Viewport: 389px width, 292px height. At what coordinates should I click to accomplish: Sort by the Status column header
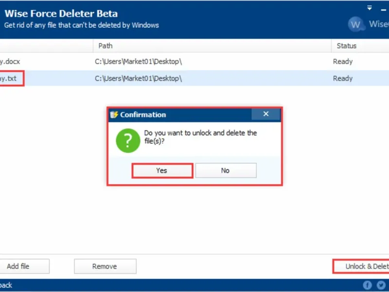[x=346, y=46]
